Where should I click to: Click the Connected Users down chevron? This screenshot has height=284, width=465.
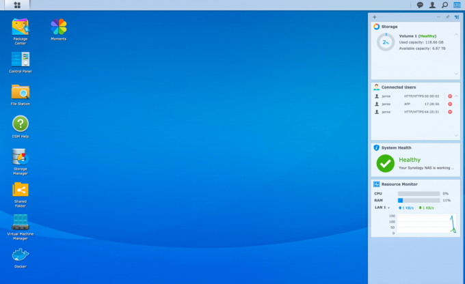[456, 135]
